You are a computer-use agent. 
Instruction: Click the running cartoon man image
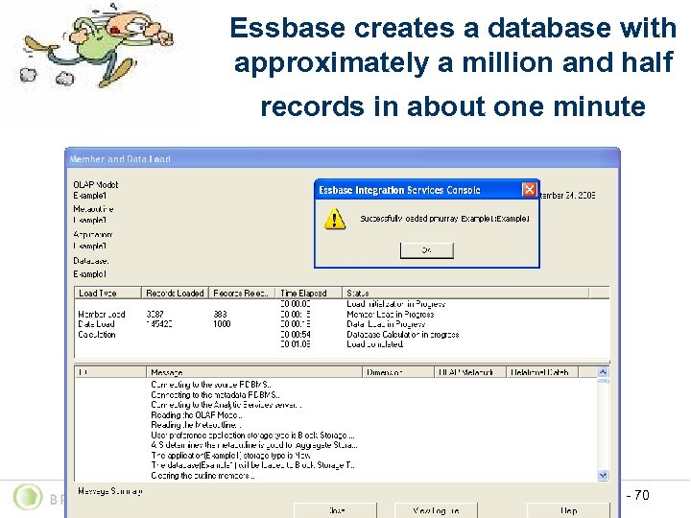[96, 45]
